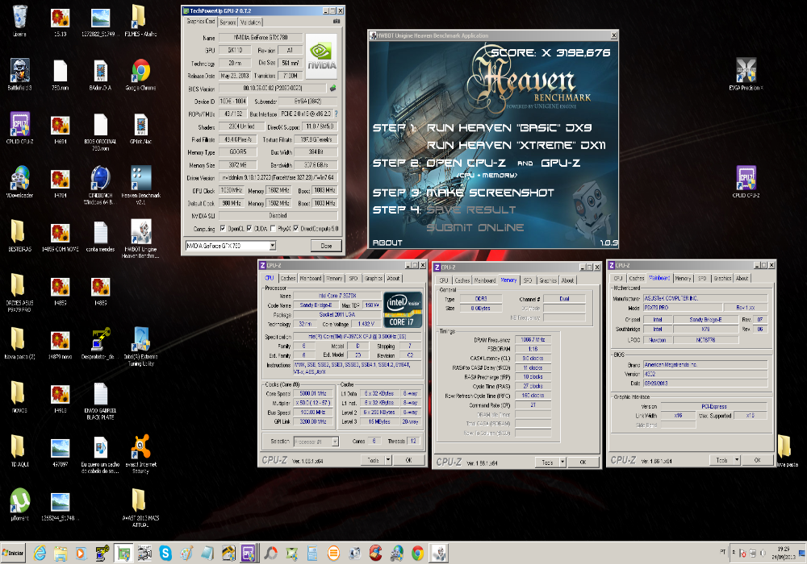Image resolution: width=807 pixels, height=564 pixels.
Task: Open the Graphics tab in CPU-Z Mainboard window
Action: (722, 279)
